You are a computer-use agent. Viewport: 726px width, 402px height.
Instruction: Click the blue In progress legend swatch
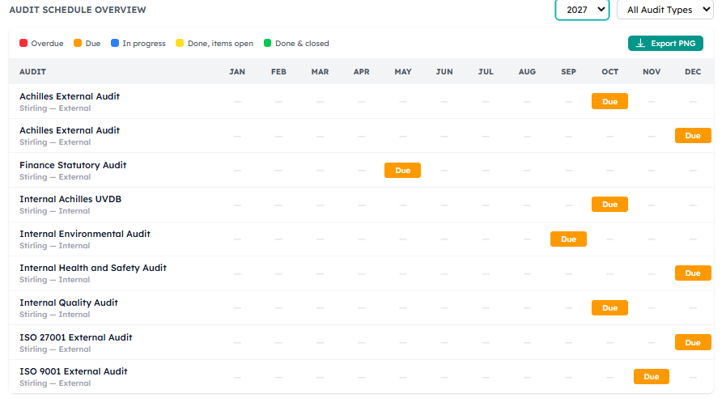click(x=115, y=43)
